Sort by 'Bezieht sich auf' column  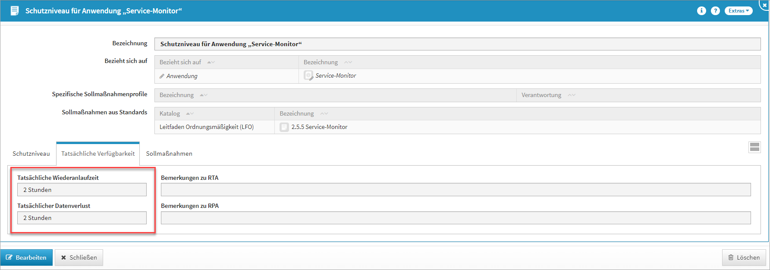(x=211, y=62)
